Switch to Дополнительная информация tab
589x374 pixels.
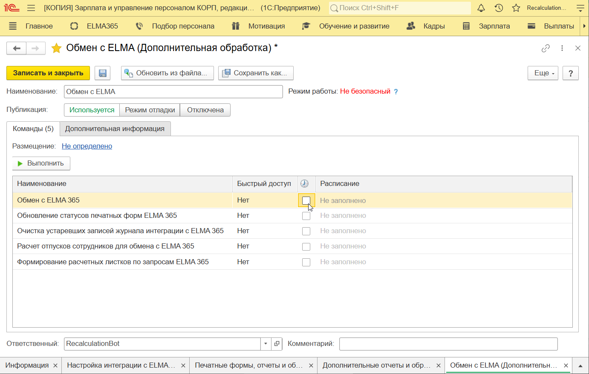[x=115, y=128]
